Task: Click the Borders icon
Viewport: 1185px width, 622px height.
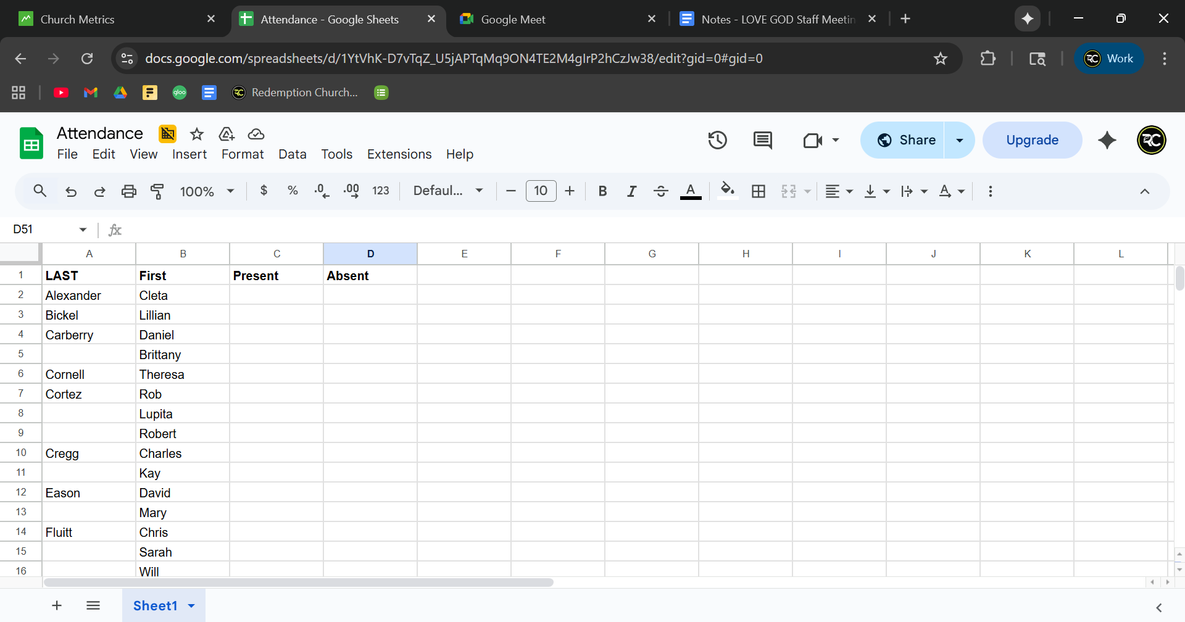Action: [759, 191]
